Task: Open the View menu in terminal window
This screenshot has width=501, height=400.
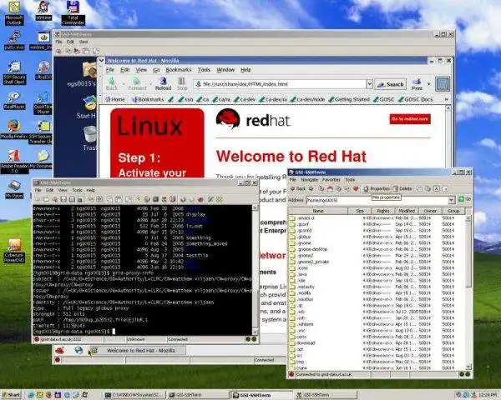Action: click(63, 190)
